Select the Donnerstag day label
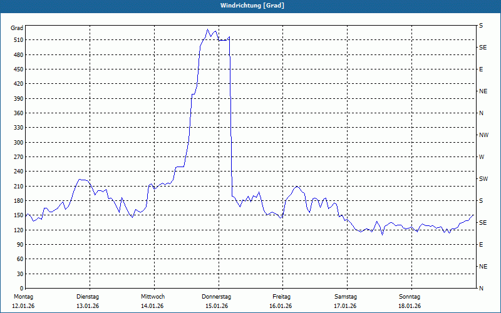The height and width of the screenshot is (313, 501). (217, 297)
